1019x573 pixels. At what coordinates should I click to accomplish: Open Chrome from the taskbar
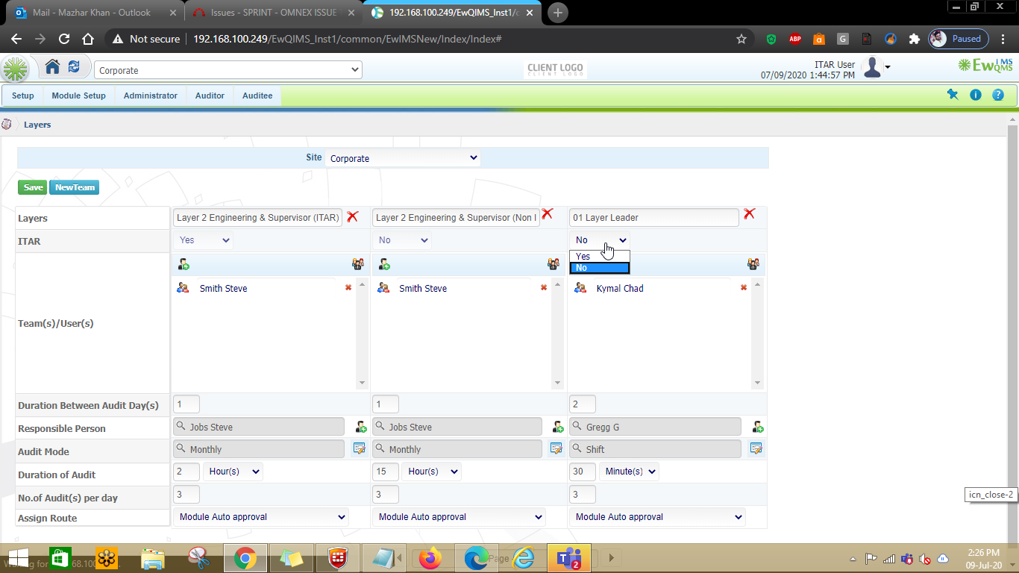tap(245, 558)
